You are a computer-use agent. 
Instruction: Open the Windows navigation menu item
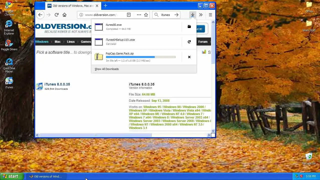(42, 42)
